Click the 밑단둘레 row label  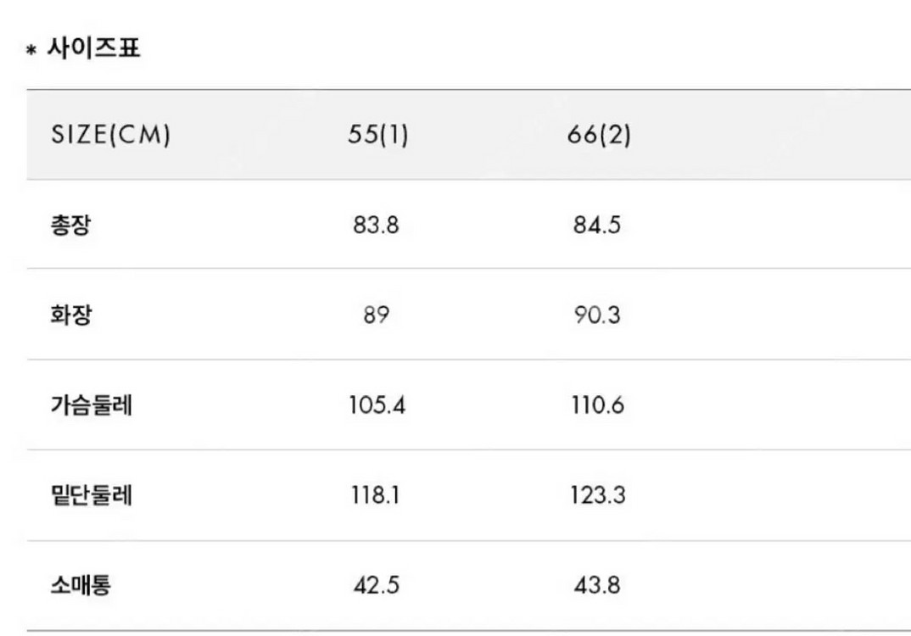pyautogui.click(x=92, y=495)
